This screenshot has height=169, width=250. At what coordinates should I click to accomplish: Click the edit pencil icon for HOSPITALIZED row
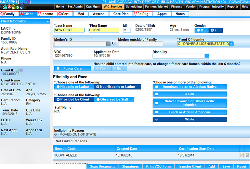(242, 155)
